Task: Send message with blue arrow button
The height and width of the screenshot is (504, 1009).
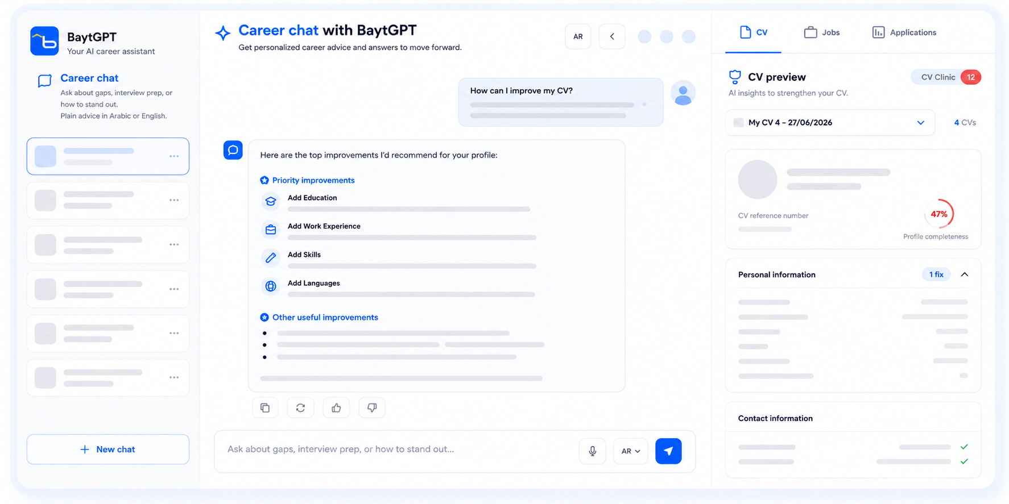Action: pyautogui.click(x=668, y=451)
